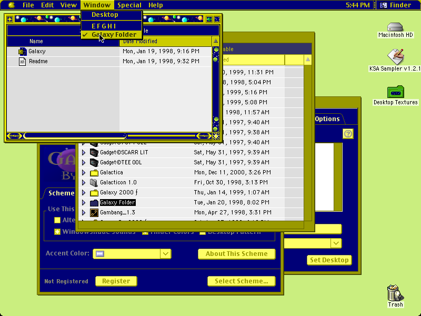Viewport: 421px width, 316px height.
Task: Open the Edit menu
Action: tap(47, 5)
